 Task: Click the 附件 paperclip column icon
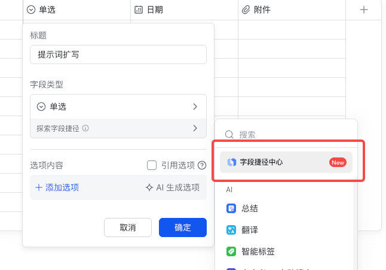[246, 10]
